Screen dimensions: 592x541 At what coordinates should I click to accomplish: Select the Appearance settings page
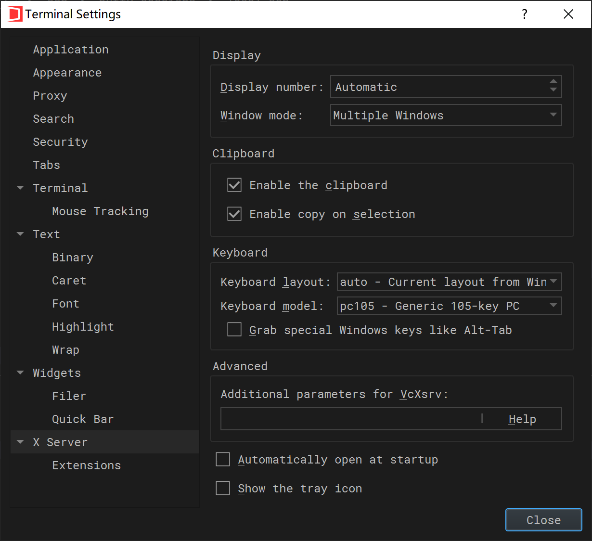pos(67,73)
